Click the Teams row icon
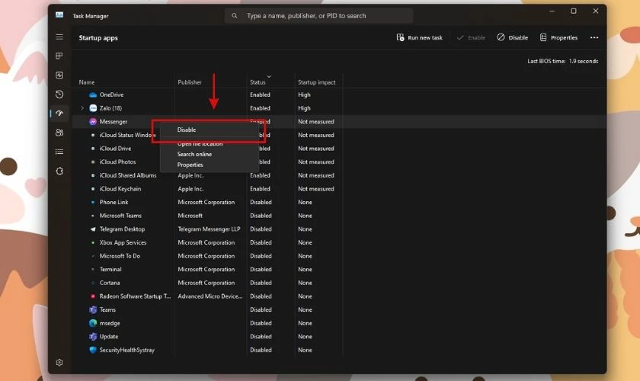This screenshot has height=381, width=640. [93, 309]
